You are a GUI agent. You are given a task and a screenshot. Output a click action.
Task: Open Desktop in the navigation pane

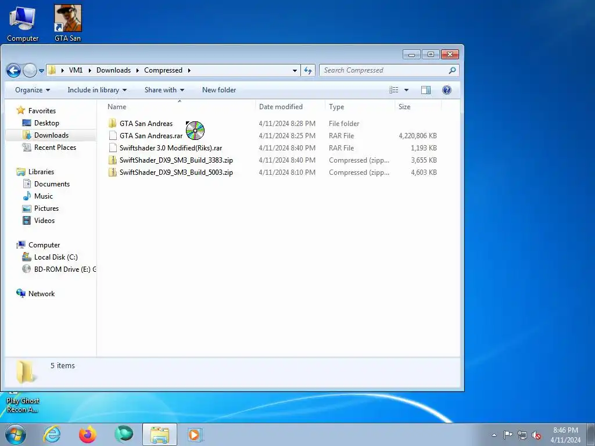[x=46, y=123]
